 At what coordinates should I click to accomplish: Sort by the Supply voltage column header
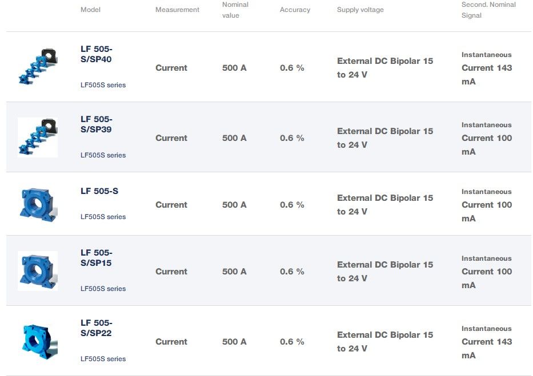tap(360, 10)
